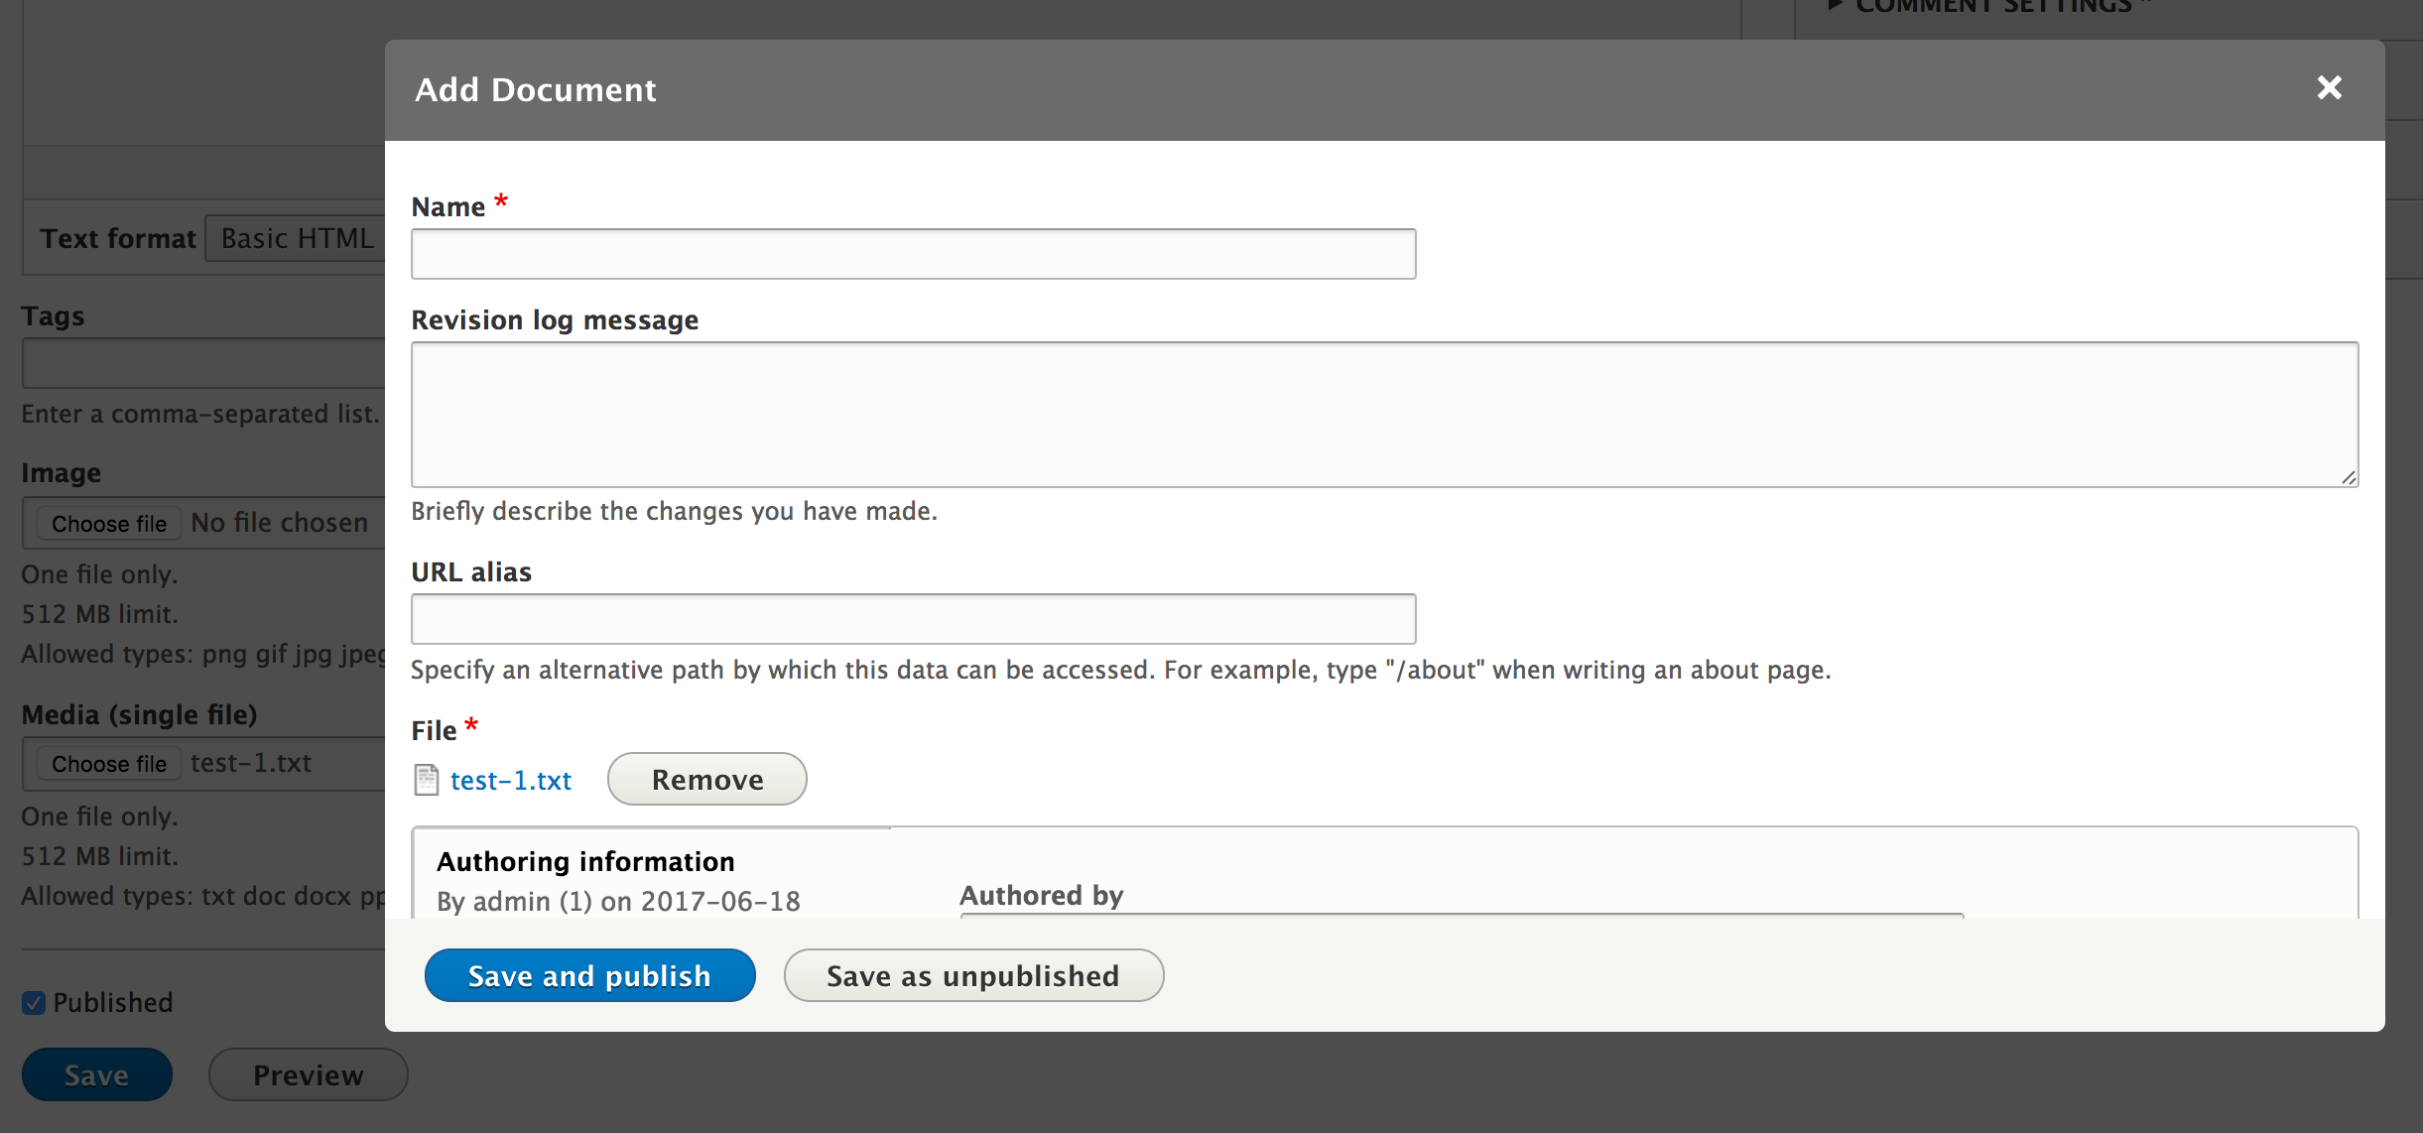The image size is (2423, 1133).
Task: Open the test-1.txt file link
Action: click(x=511, y=781)
